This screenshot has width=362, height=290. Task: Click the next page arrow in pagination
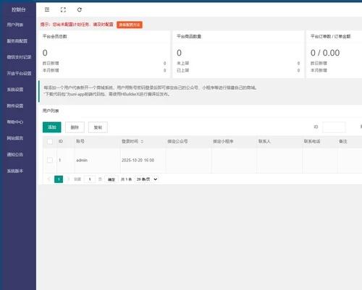click(68, 179)
